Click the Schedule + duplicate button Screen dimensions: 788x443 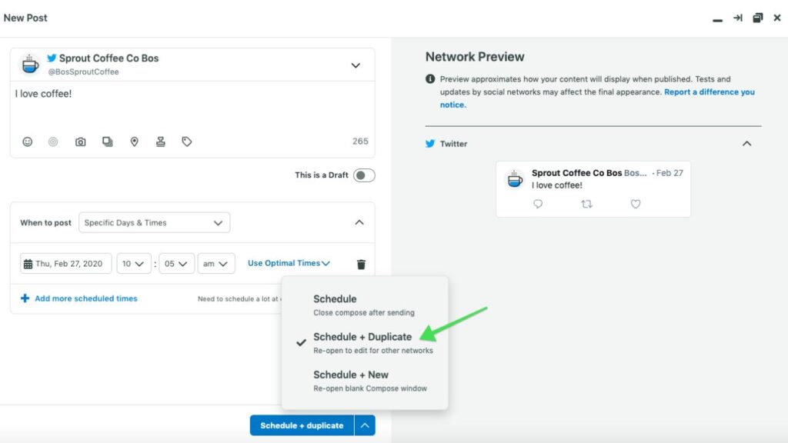coord(302,425)
